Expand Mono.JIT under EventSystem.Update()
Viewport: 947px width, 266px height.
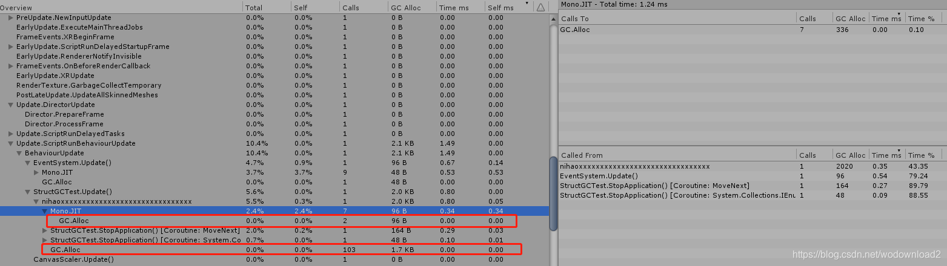36,172
